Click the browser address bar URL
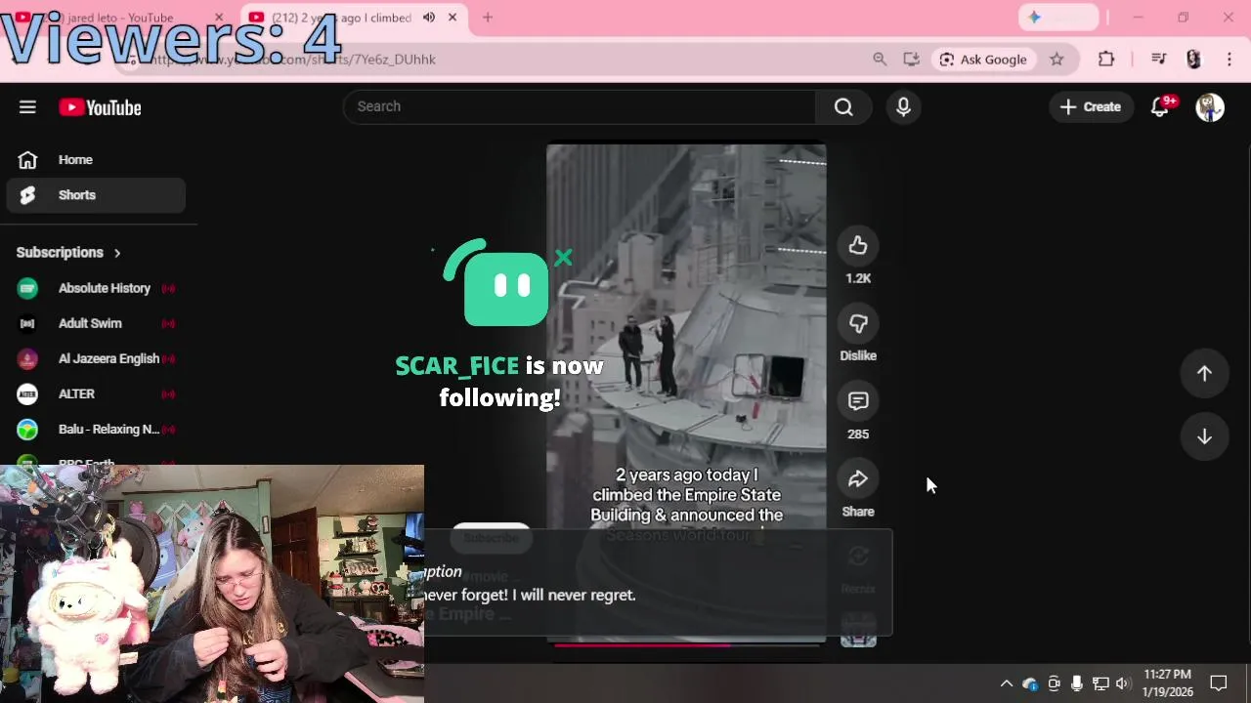 tap(293, 60)
